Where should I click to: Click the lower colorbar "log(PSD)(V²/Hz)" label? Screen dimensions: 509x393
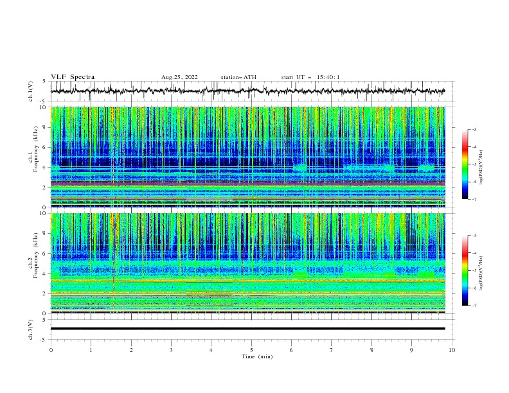[x=481, y=273]
